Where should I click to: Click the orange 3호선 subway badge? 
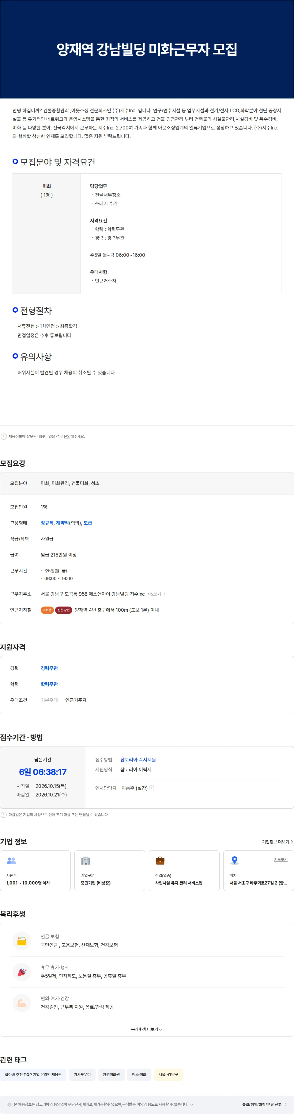click(47, 610)
